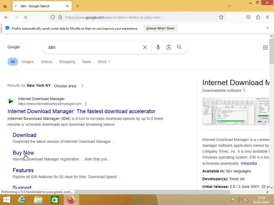Open knowledge panel more options dots
The width and height of the screenshot is (274, 205).
click(x=244, y=90)
